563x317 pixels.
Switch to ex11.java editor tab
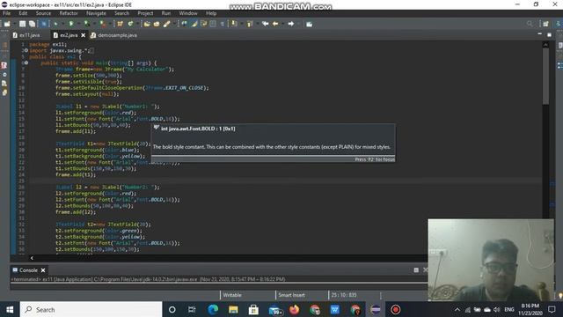point(26,35)
